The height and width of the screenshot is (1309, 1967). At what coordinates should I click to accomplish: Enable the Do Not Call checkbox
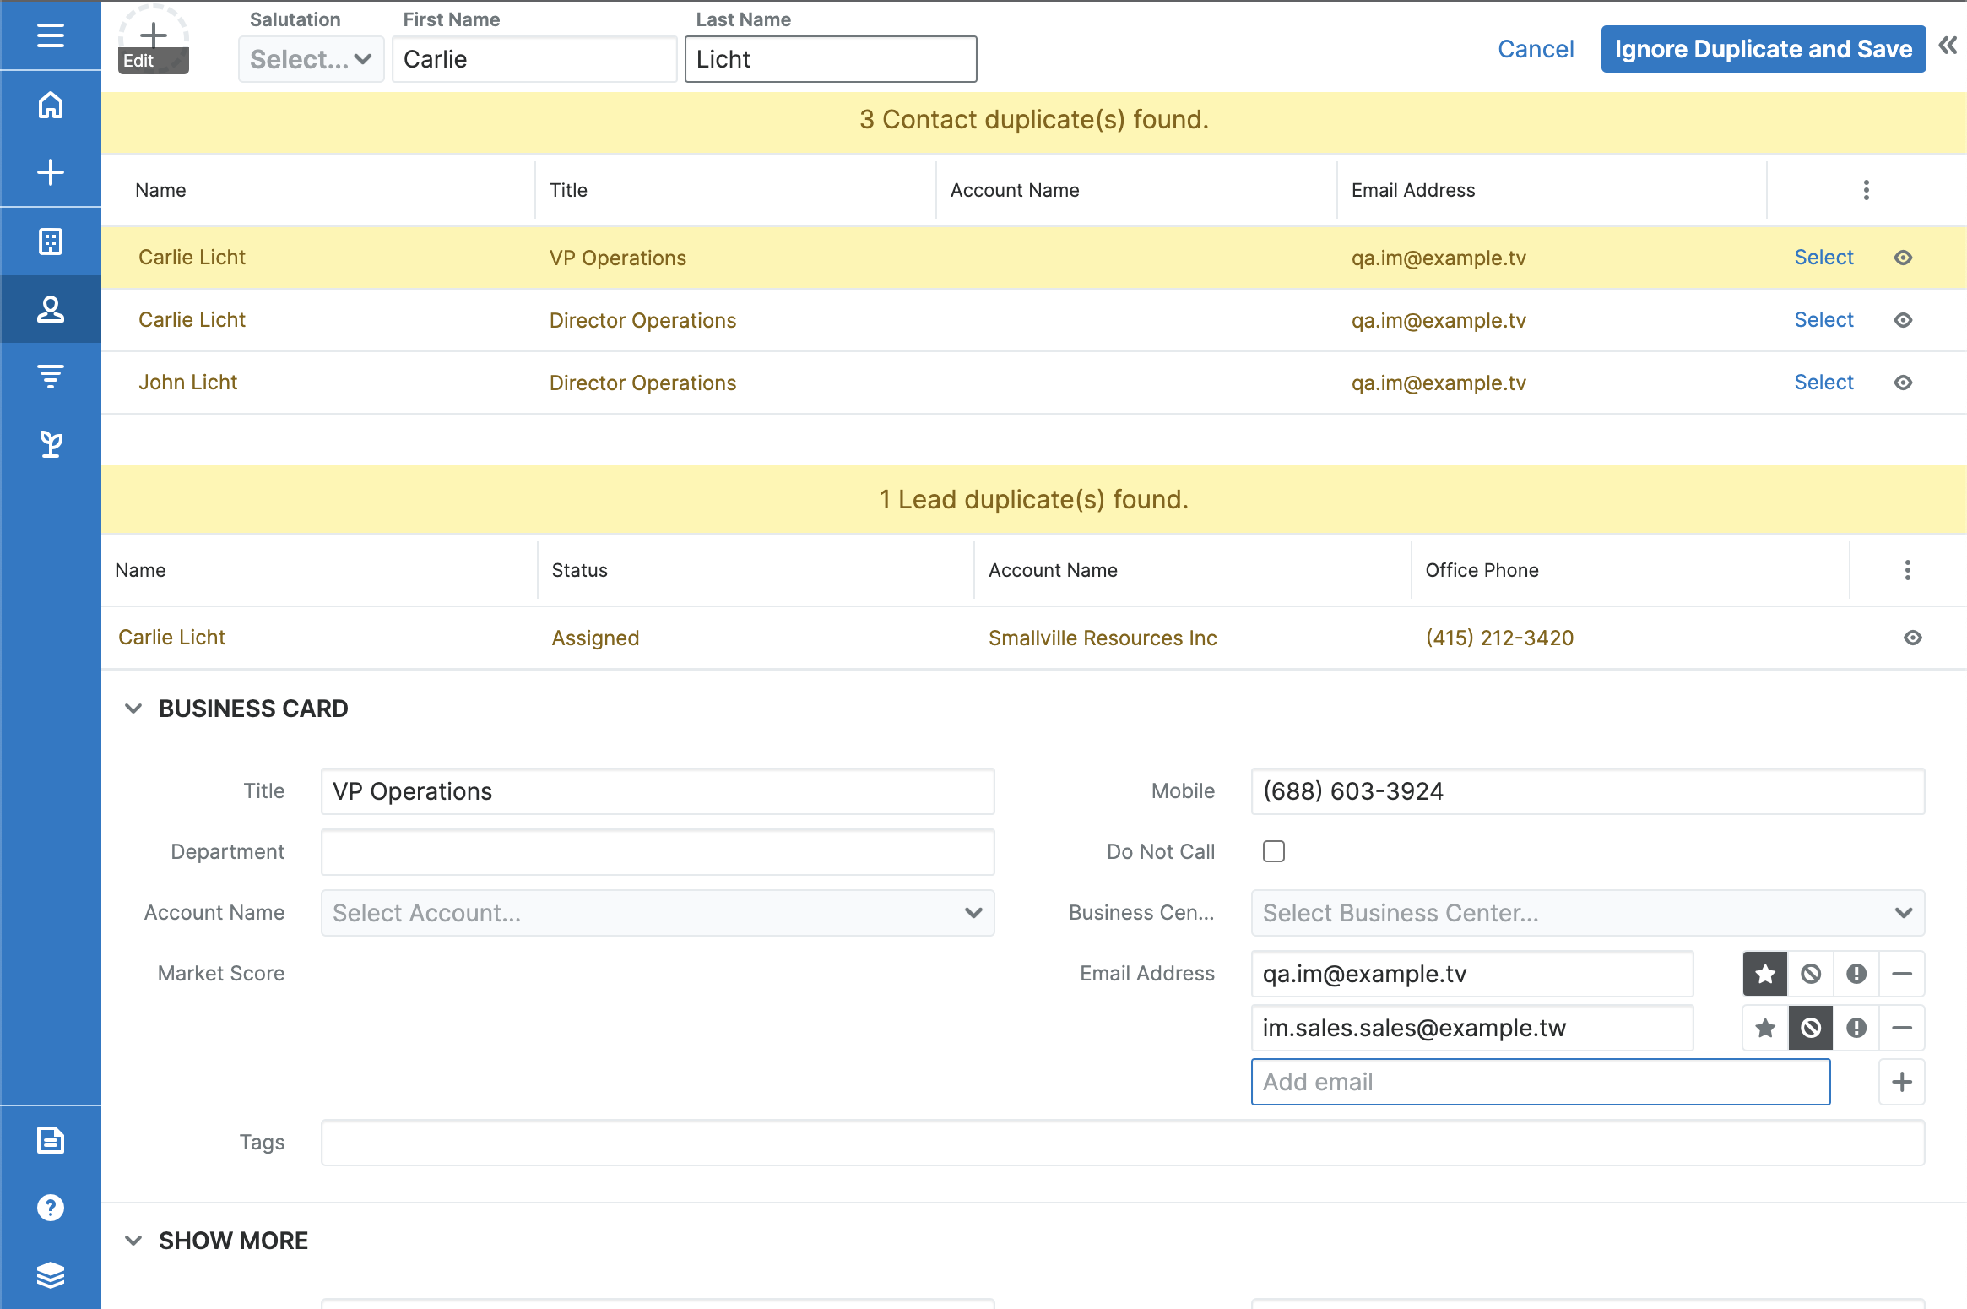[x=1273, y=851]
